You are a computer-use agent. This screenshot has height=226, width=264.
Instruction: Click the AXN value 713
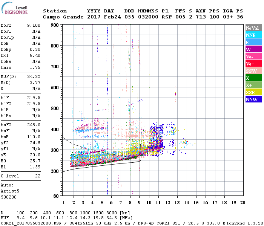point(201,17)
